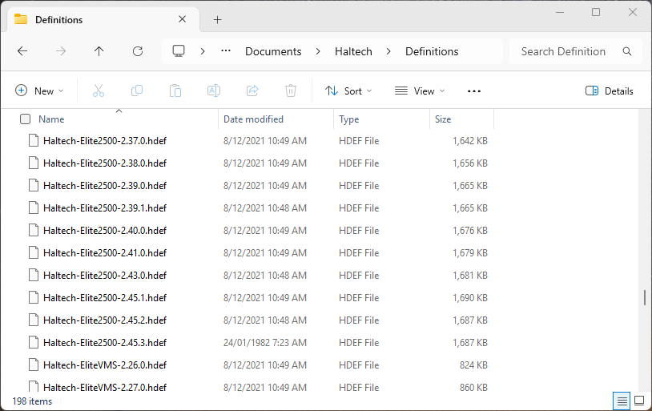Click file icon of Haltech-Elite2500-2.37.0.hdef
This screenshot has width=652, height=411.
(34, 141)
